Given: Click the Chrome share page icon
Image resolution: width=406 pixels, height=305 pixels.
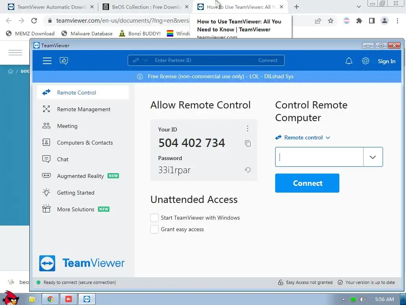Looking at the screenshot, I should [x=318, y=21].
